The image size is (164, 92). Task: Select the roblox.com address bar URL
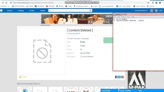(33, 3)
